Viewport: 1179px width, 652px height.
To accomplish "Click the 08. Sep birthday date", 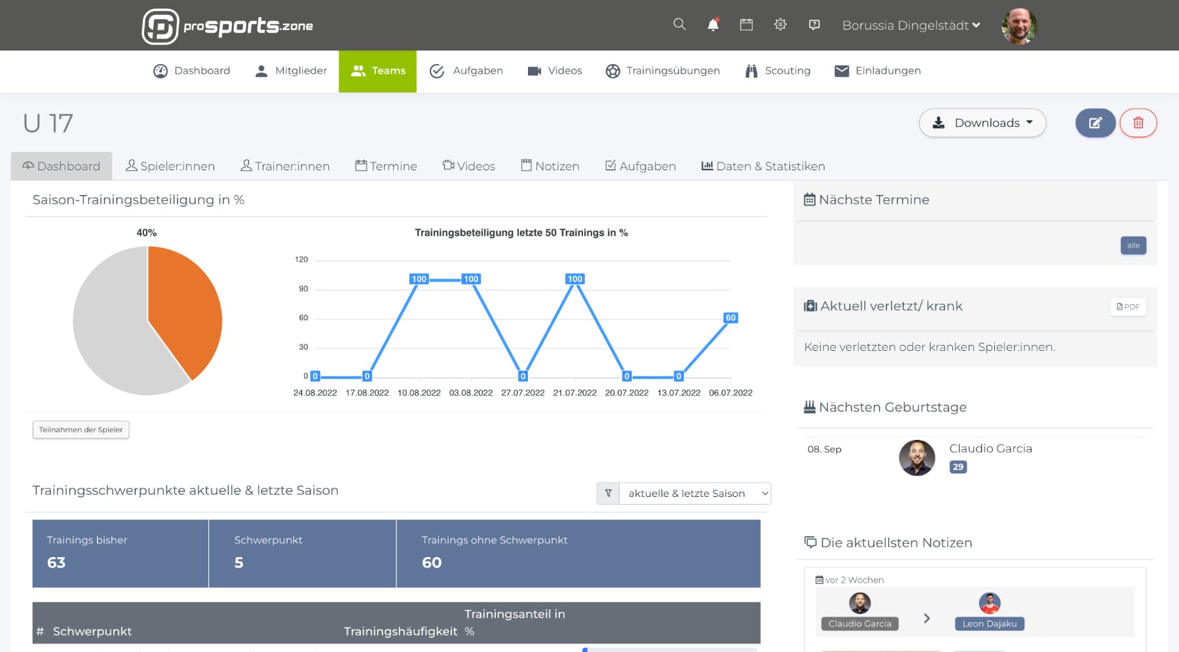I will click(x=825, y=449).
